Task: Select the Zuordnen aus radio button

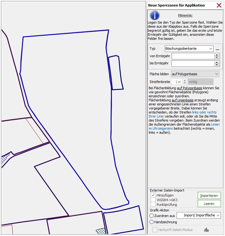Action: click(152, 215)
